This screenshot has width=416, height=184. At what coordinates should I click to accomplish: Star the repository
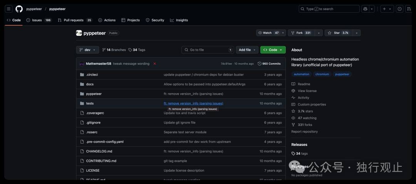(338, 33)
